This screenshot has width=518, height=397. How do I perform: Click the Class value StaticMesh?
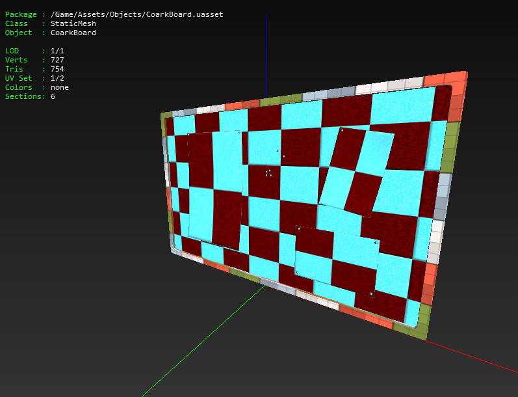[x=73, y=23]
